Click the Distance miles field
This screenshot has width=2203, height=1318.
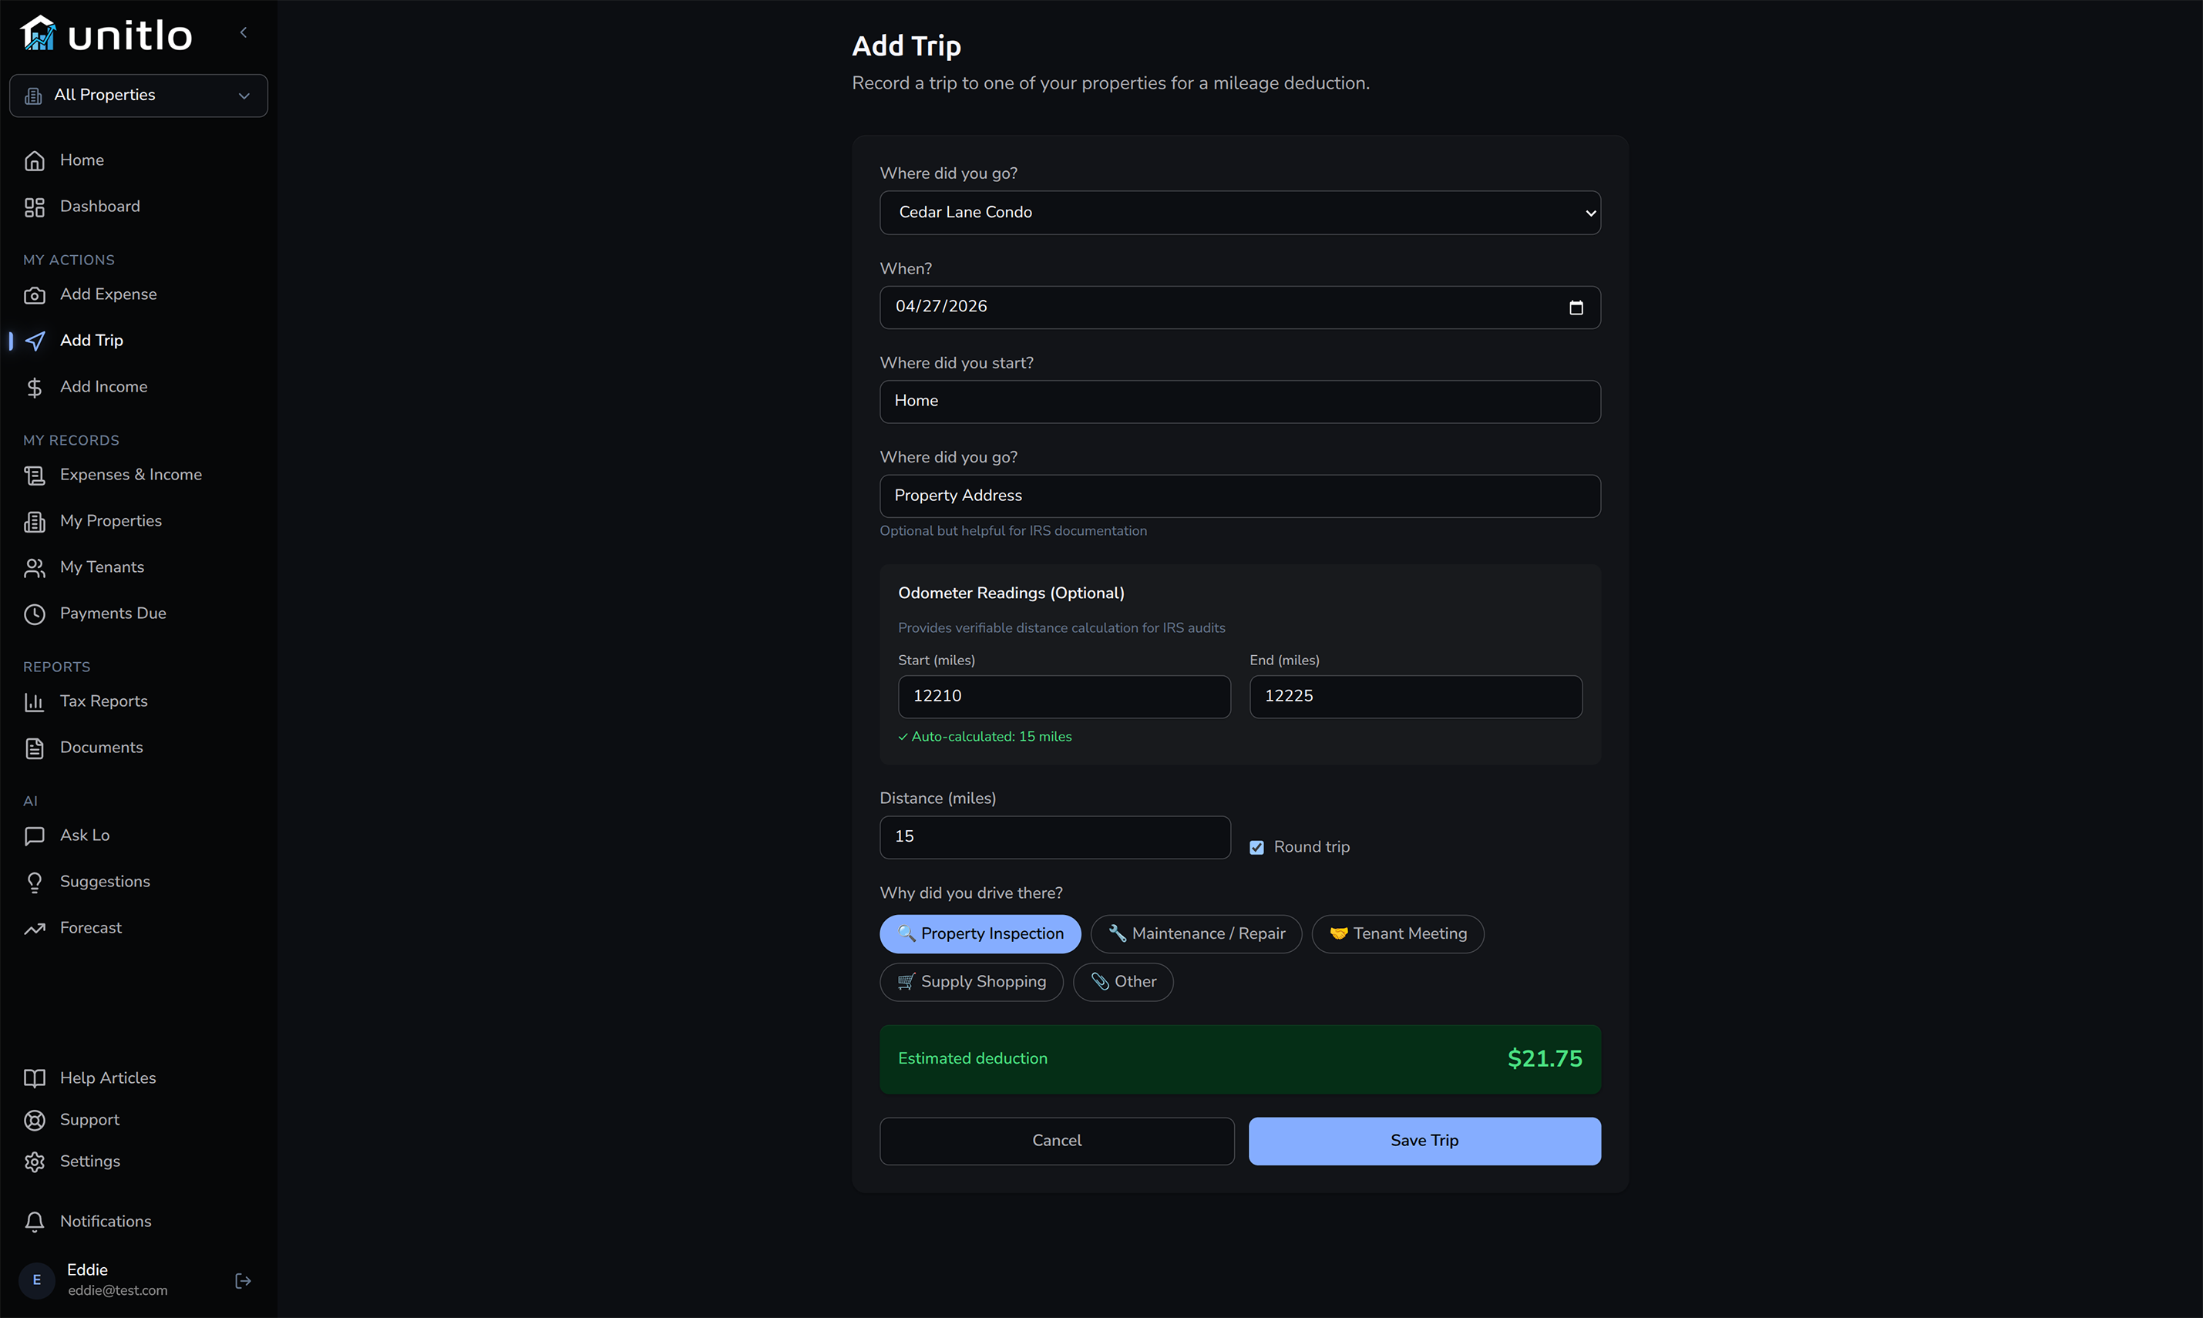1055,836
